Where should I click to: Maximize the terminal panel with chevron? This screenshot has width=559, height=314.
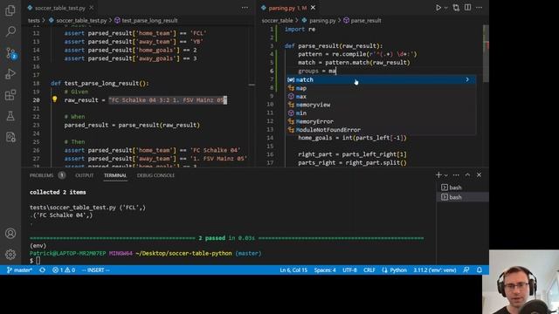tap(467, 174)
